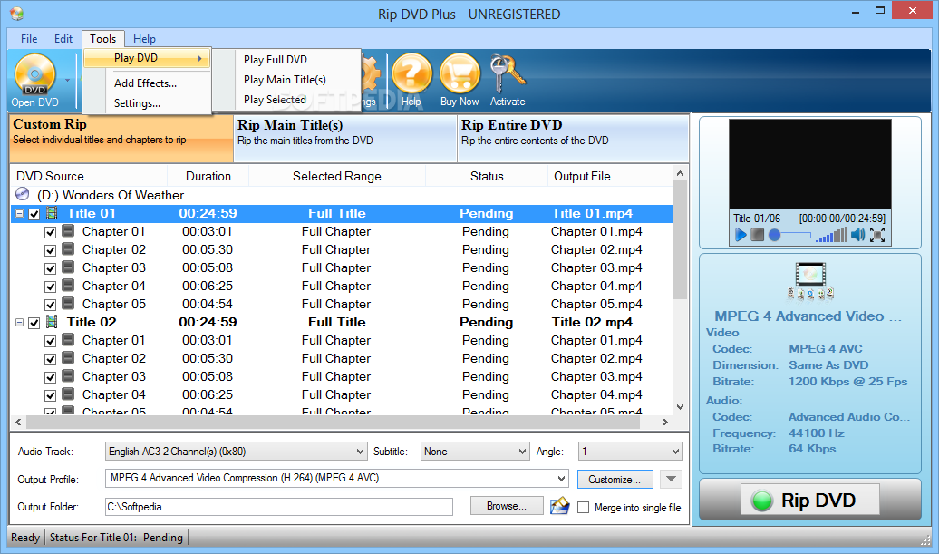
Task: Open output folder icon beside Browse
Action: 559,505
